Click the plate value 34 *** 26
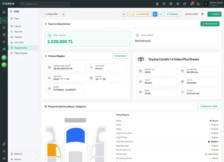Viewport: 224px width, 162px height. tap(101, 79)
